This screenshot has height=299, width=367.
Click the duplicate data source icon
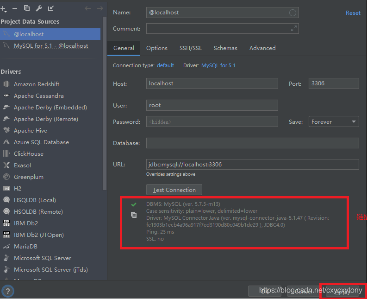pos(27,8)
